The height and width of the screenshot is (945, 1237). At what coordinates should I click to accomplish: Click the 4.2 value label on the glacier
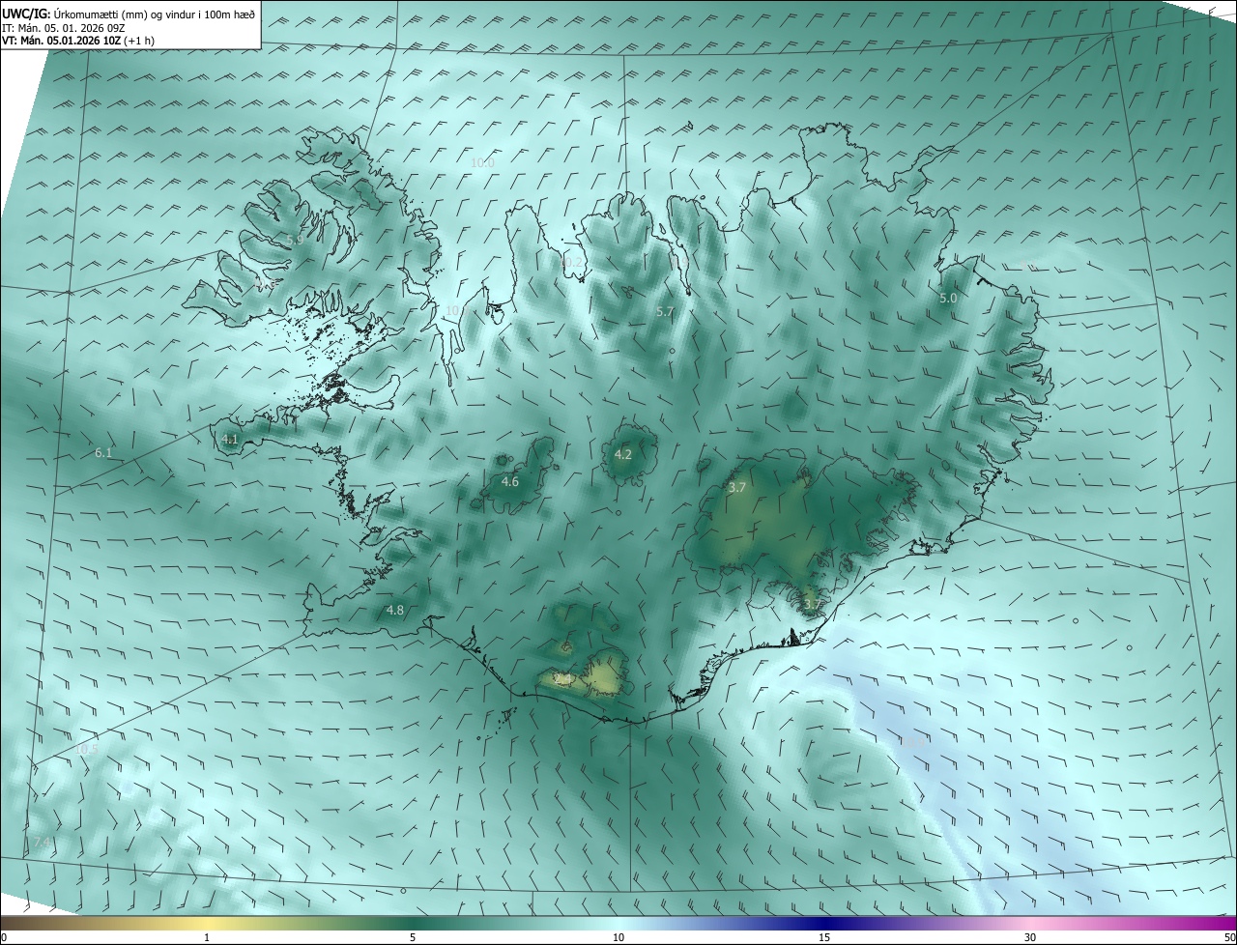pyautogui.click(x=623, y=454)
